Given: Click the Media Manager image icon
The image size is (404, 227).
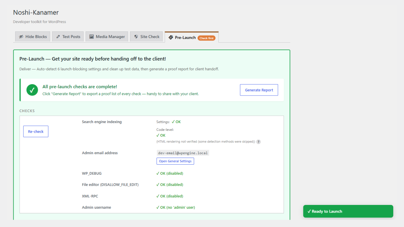Looking at the screenshot, I should point(92,37).
